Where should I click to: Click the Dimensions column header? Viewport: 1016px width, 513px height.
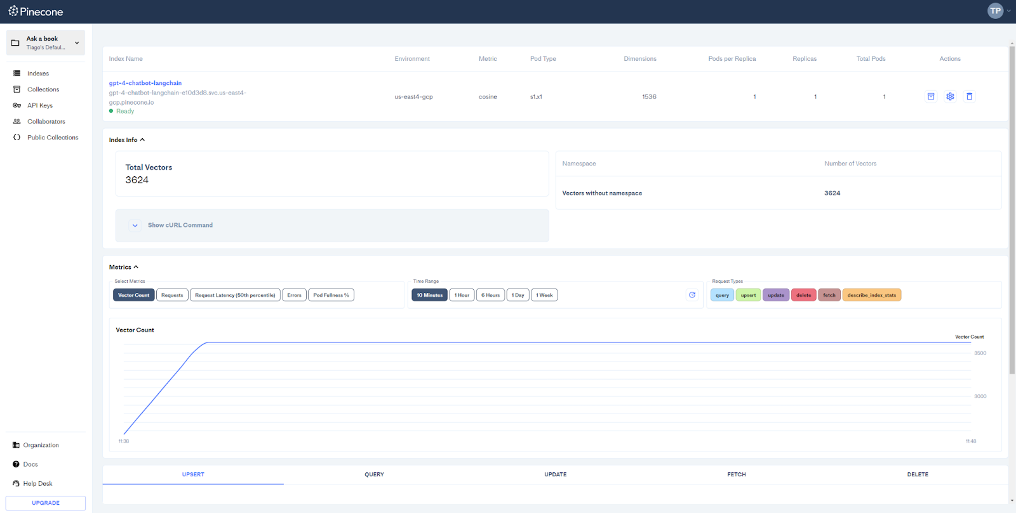[x=640, y=59]
